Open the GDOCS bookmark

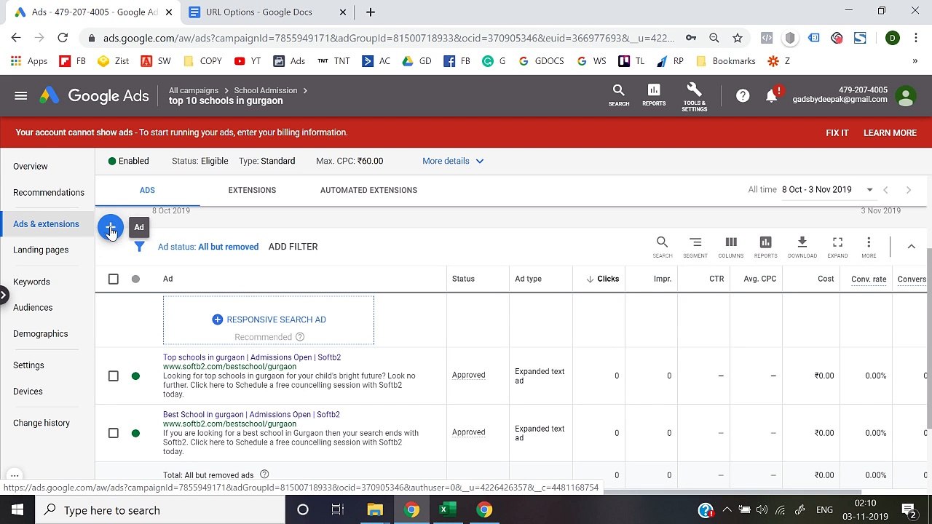click(x=541, y=61)
